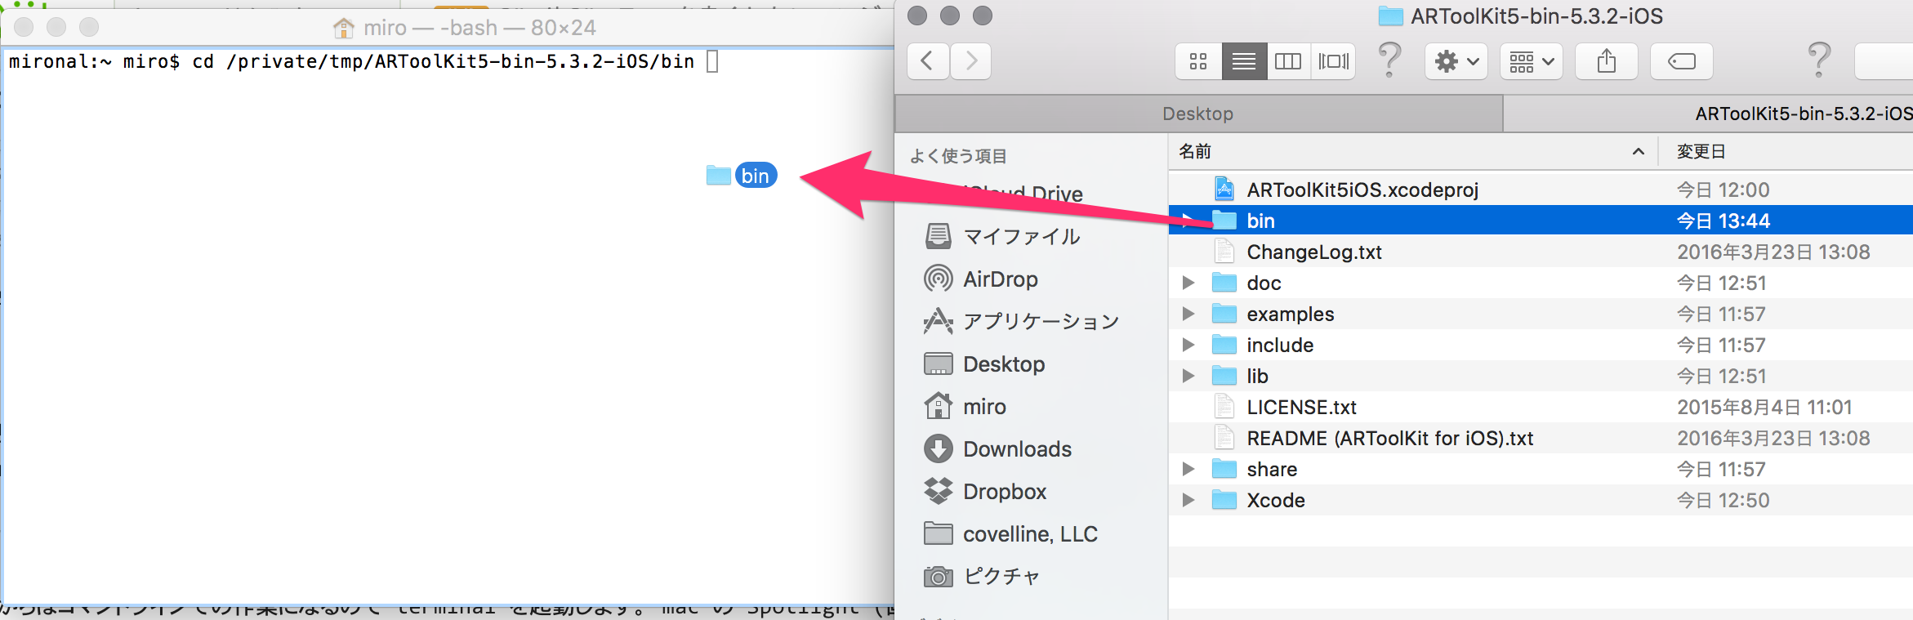Select ChangeLog.txt file
The height and width of the screenshot is (620, 1913).
1314,252
